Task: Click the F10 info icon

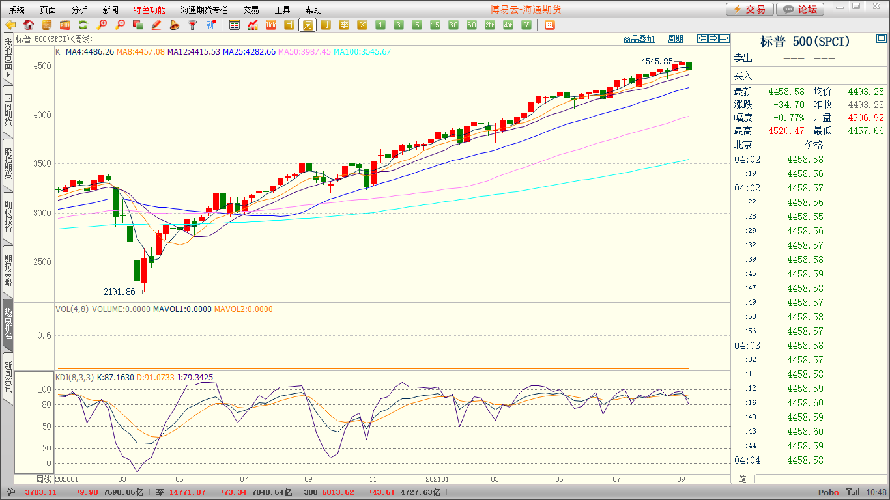Action: coord(65,25)
